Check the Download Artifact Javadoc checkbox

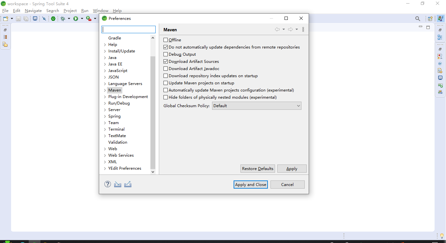click(165, 68)
